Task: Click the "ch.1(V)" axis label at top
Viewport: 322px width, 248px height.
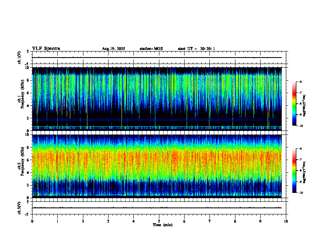Action: (x=20, y=58)
